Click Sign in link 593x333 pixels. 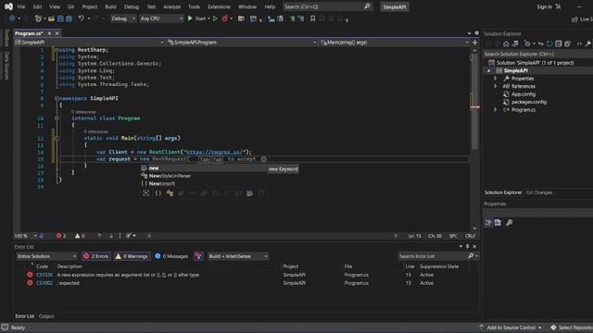pos(544,6)
